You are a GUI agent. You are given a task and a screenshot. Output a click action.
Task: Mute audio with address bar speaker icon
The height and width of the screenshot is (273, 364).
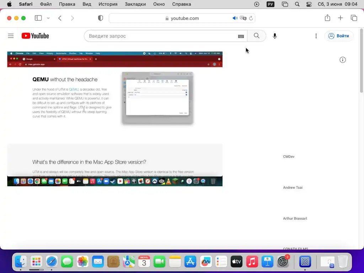(x=235, y=18)
